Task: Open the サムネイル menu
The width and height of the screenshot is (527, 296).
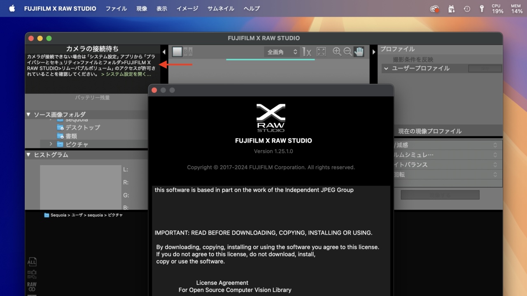Action: [x=221, y=8]
